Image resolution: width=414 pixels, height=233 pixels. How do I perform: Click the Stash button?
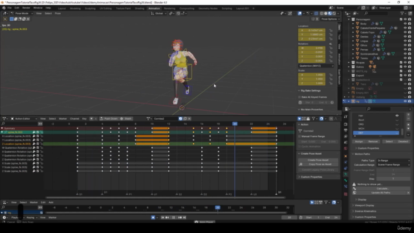pyautogui.click(x=126, y=118)
